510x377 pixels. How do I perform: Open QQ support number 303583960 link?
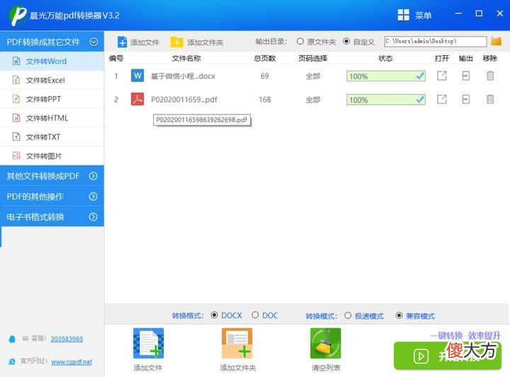(x=67, y=339)
